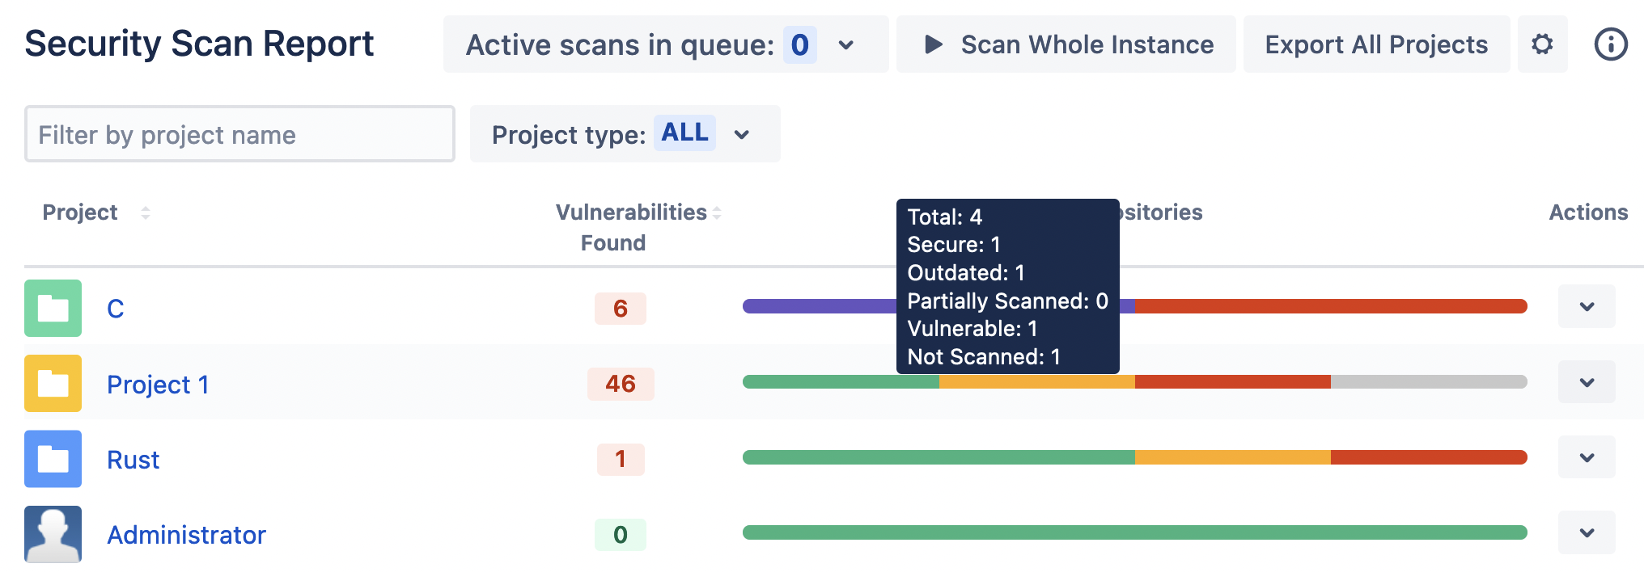The image size is (1644, 572).
Task: Click the yellow Project 1 folder icon
Action: tap(53, 384)
